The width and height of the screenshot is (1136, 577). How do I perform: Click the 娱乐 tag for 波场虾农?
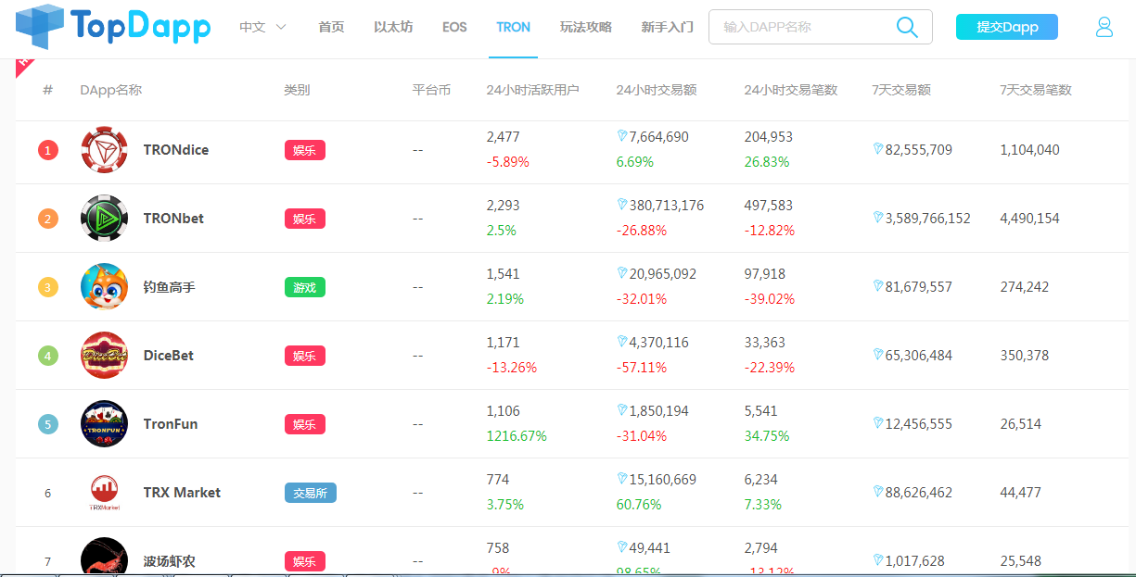coord(305,561)
